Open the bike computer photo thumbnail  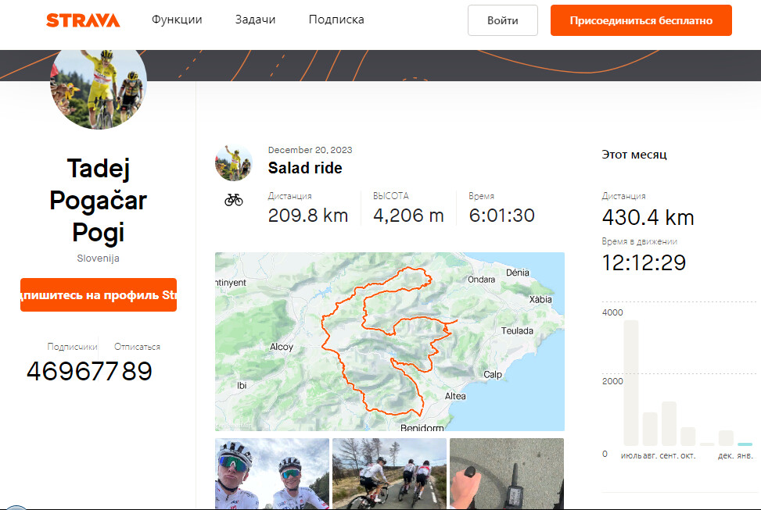[507, 473]
